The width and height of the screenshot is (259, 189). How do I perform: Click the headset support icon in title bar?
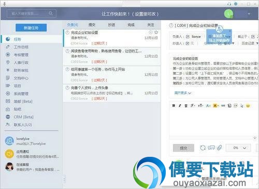click(229, 4)
